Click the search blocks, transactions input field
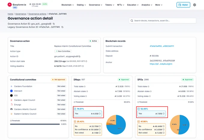The image size is (204, 140). 163,20
